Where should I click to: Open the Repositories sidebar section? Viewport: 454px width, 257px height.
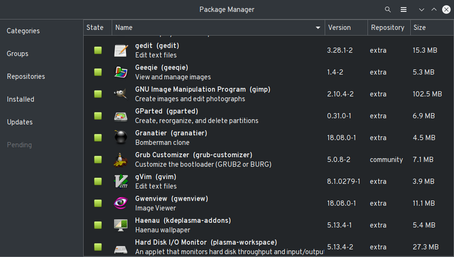pyautogui.click(x=26, y=77)
